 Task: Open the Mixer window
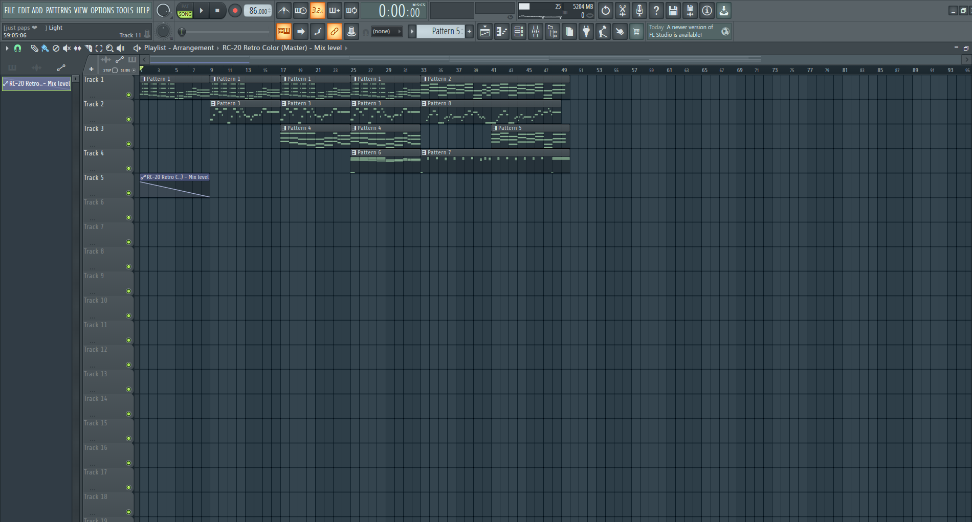coord(536,32)
